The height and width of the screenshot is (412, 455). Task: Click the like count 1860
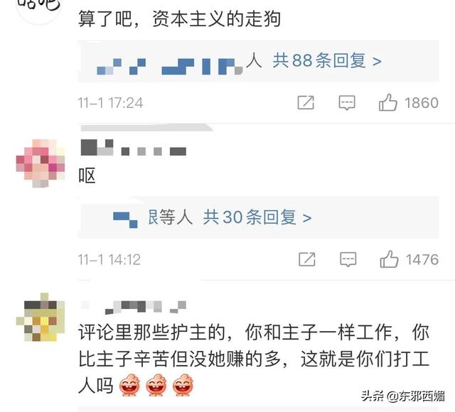pos(422,103)
